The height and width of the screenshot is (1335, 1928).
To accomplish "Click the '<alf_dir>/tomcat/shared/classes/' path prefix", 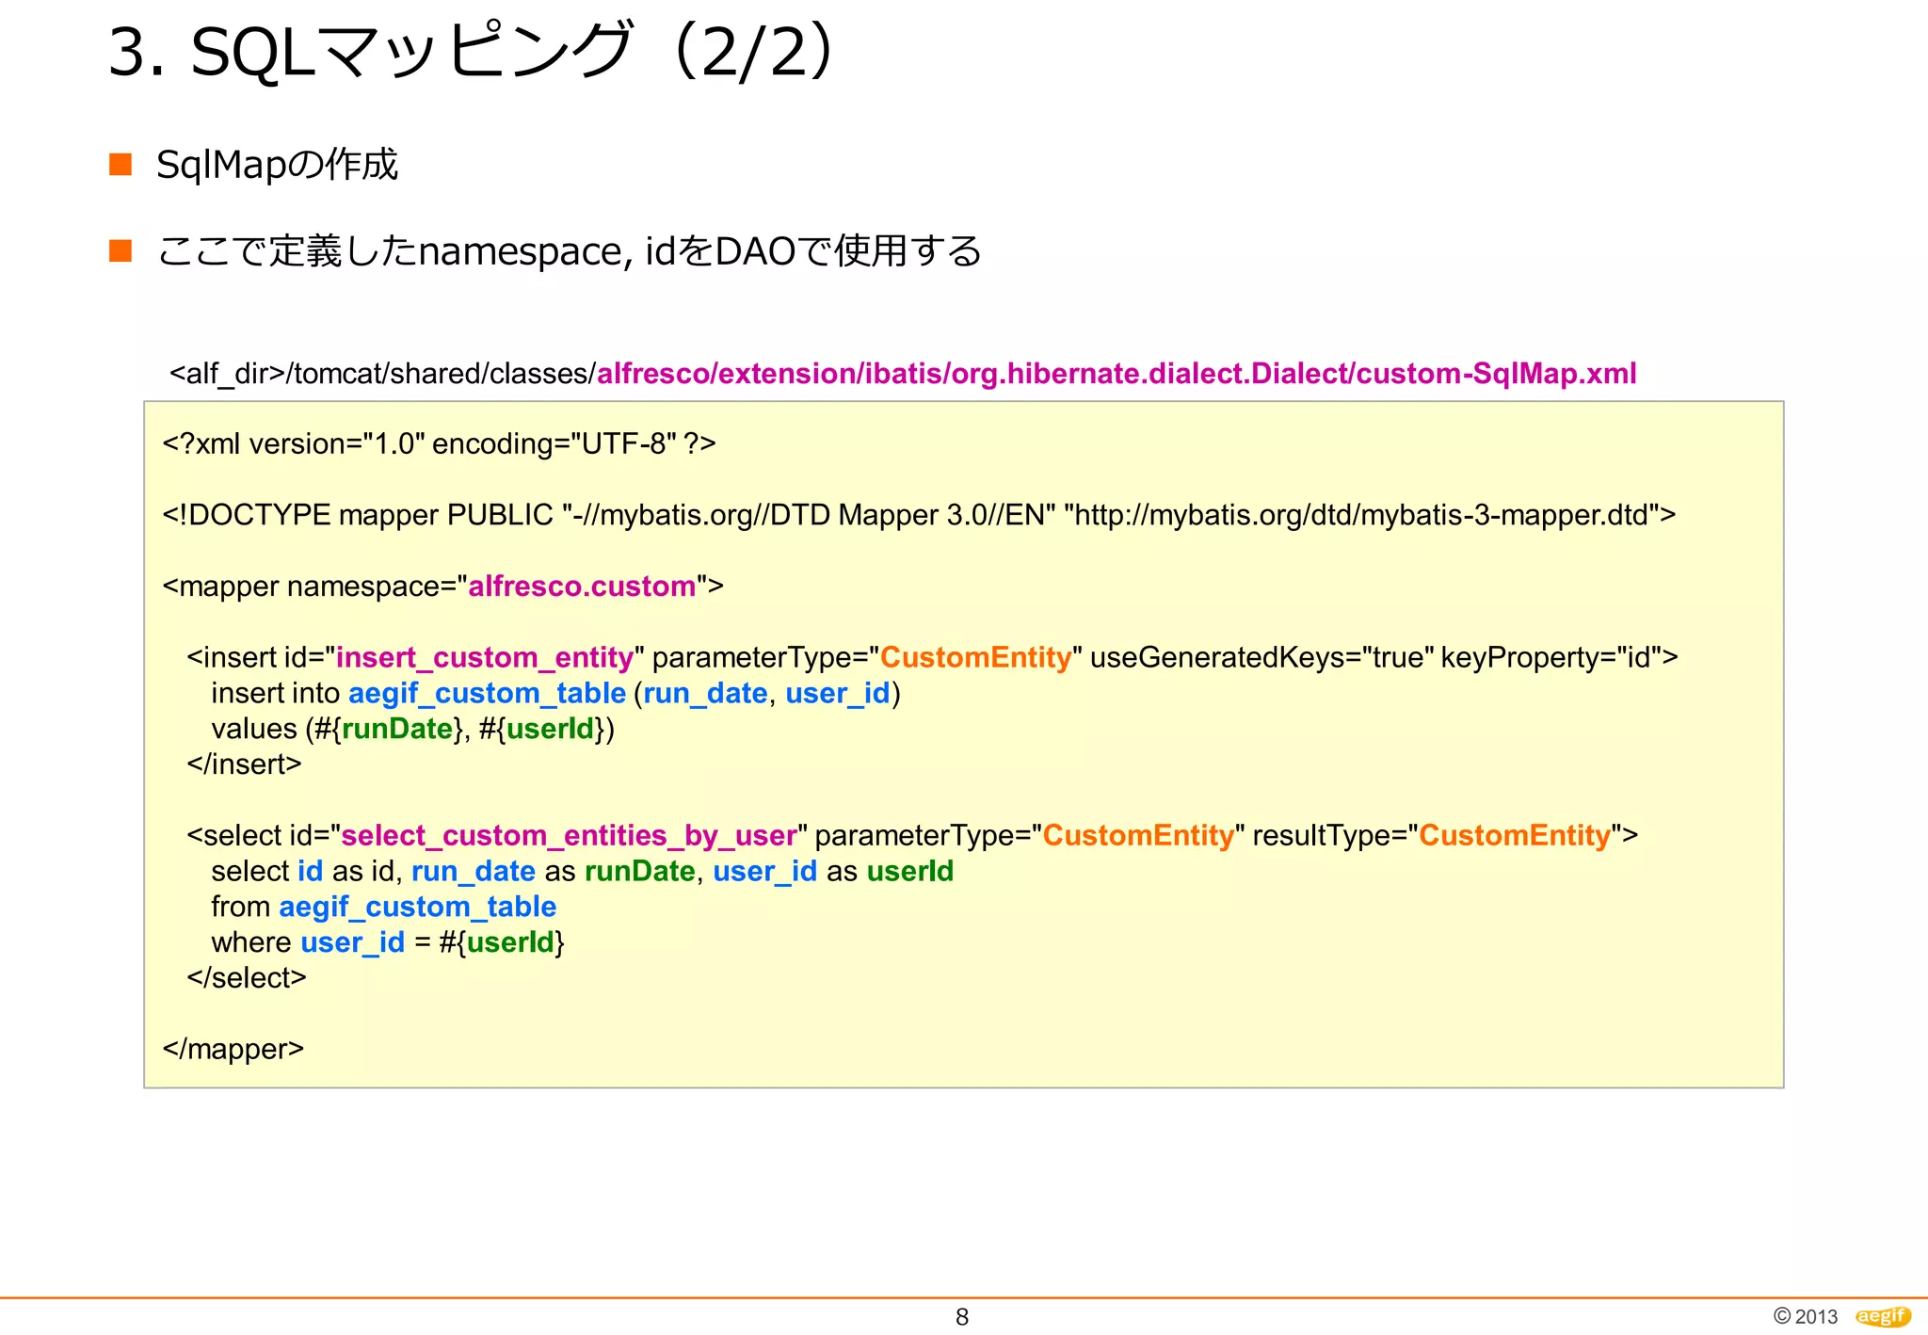I will (x=382, y=374).
